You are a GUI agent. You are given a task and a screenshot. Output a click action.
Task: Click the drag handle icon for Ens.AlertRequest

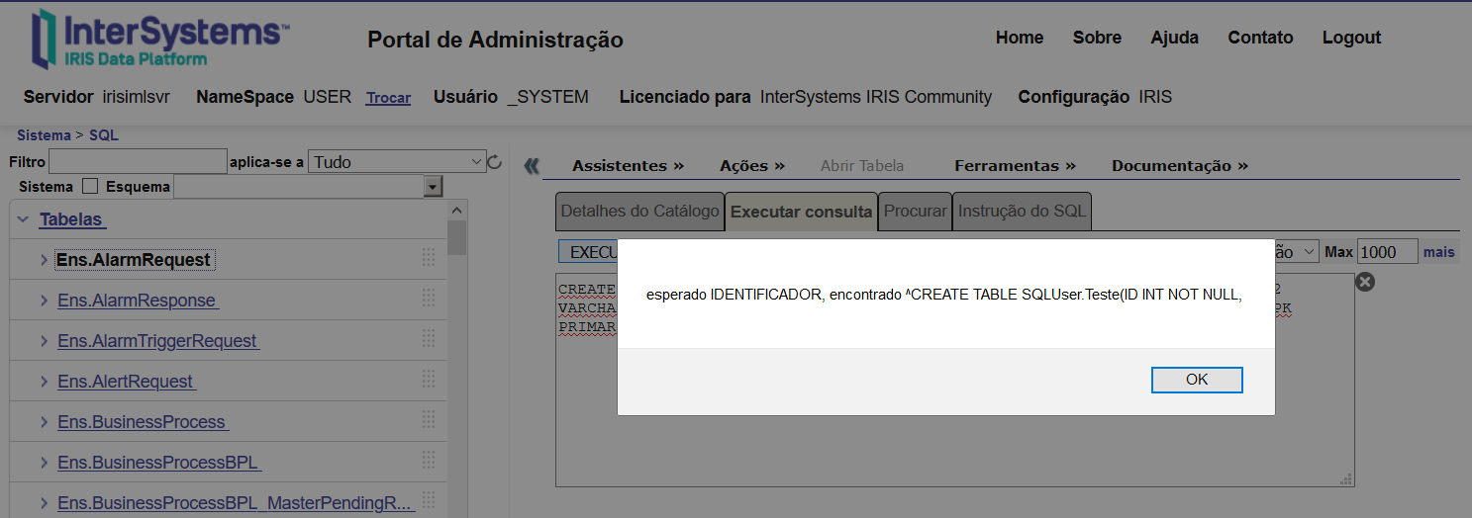[429, 380]
